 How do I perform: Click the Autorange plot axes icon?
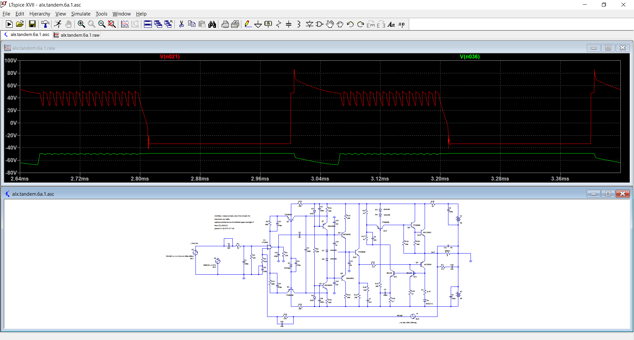[x=125, y=24]
